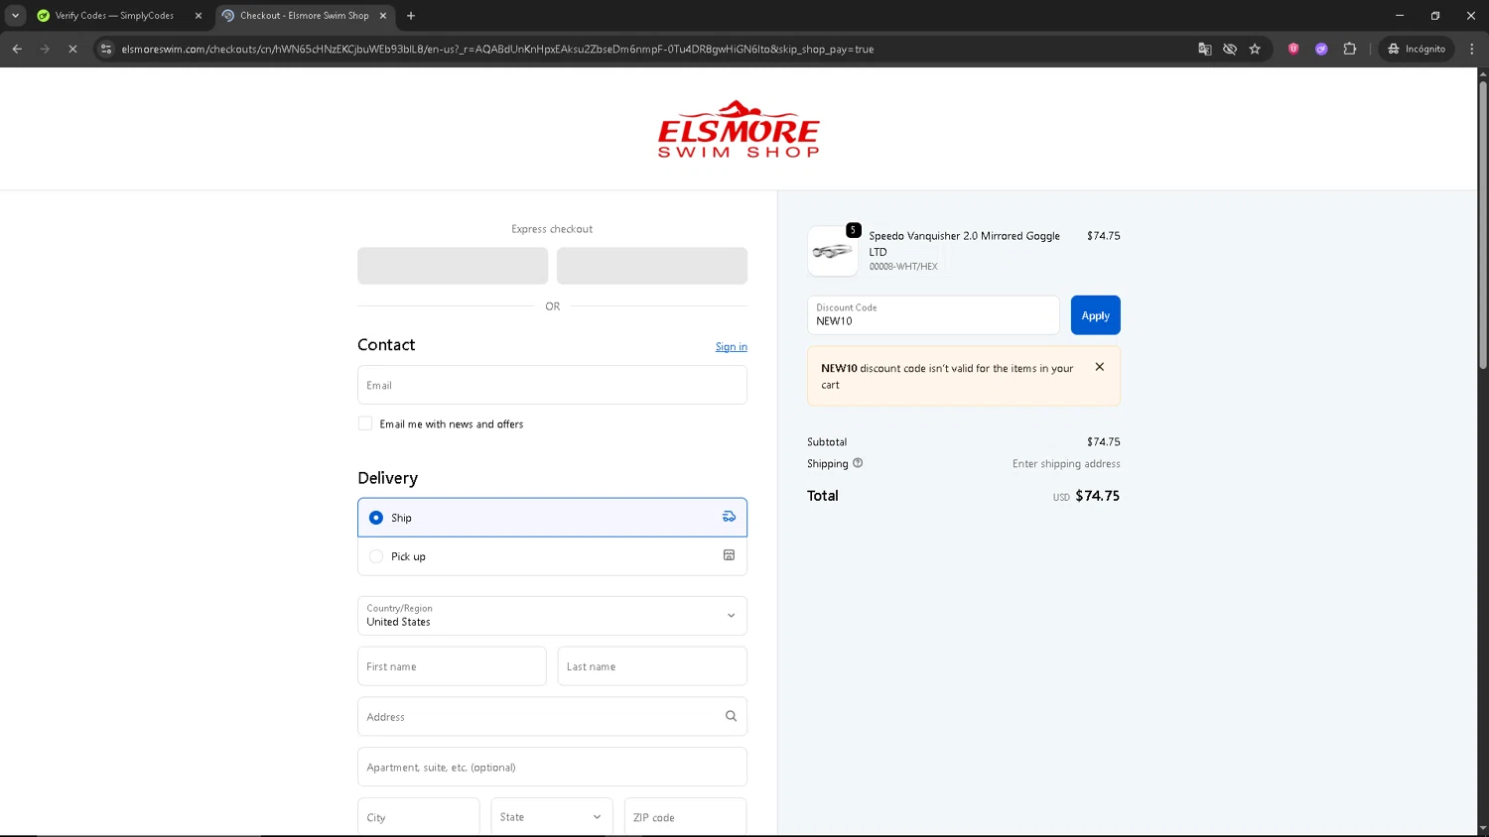This screenshot has height=837, width=1489.
Task: Apply the discount code
Action: point(1095,315)
